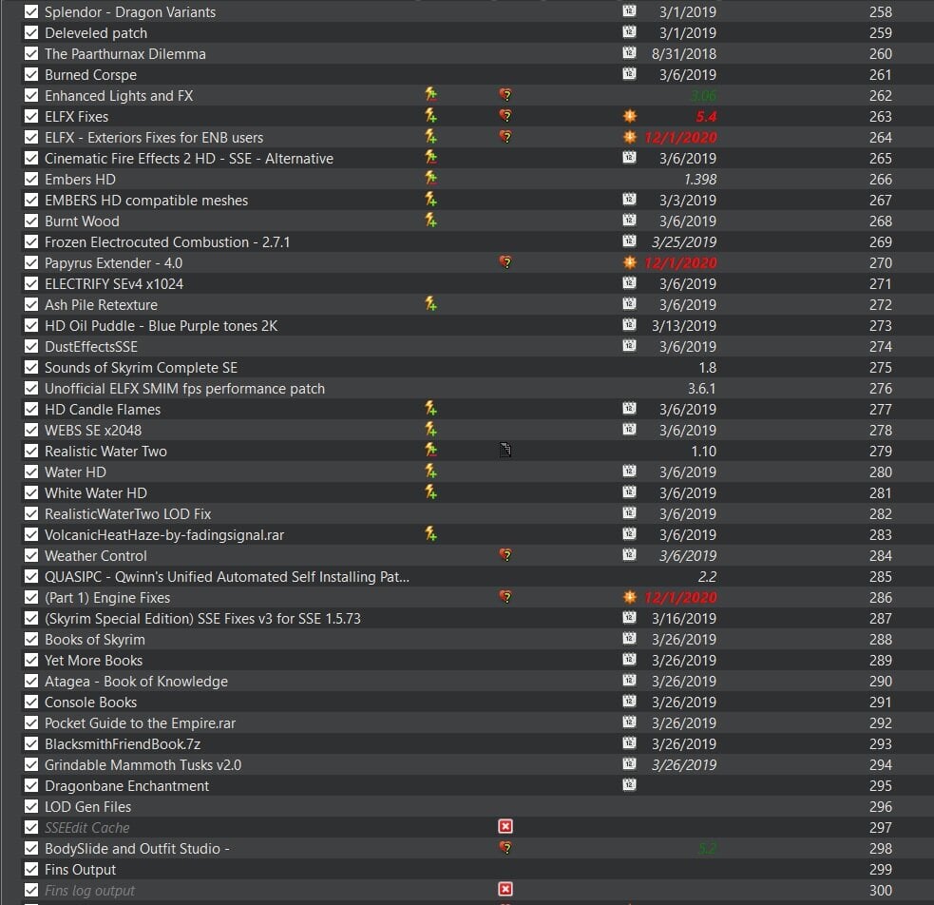Click conflict icon on WEBS SE x2048 row
Viewport: 934px width, 905px height.
(430, 430)
